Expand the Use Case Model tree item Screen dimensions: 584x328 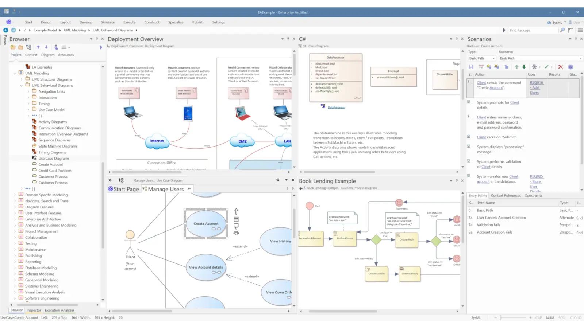pos(29,109)
